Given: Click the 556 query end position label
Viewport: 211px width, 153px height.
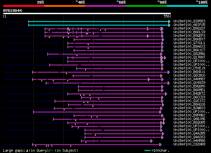Looking at the screenshot, I should coord(166,16).
